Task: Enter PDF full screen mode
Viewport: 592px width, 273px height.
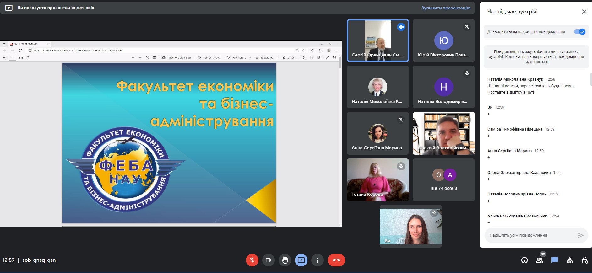Action: point(327,58)
